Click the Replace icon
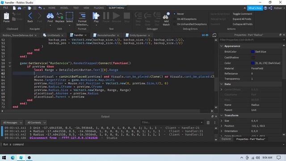The height and width of the screenshot is (161, 286). coord(59,16)
